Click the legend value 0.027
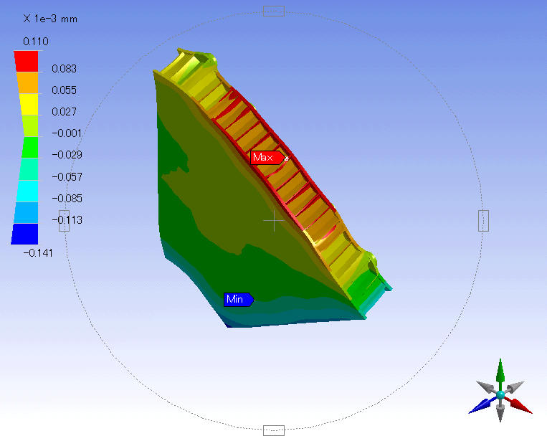The image size is (547, 441). [x=65, y=112]
